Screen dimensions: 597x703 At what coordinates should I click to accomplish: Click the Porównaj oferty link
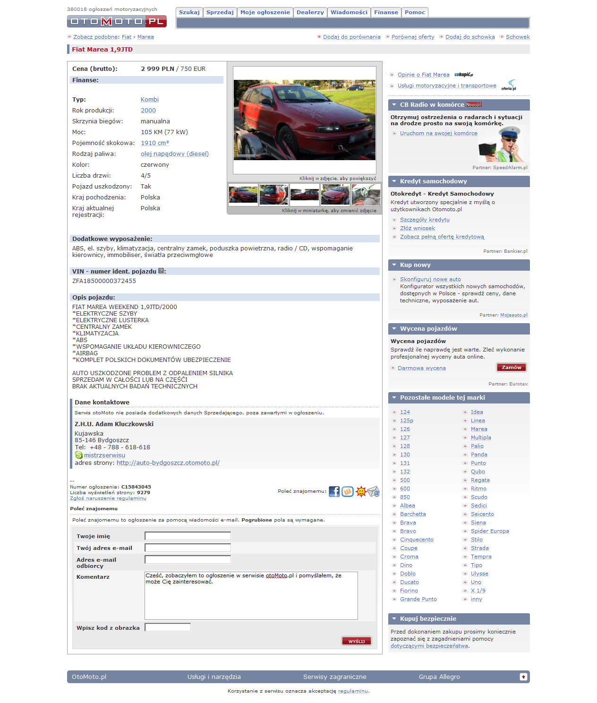(413, 37)
